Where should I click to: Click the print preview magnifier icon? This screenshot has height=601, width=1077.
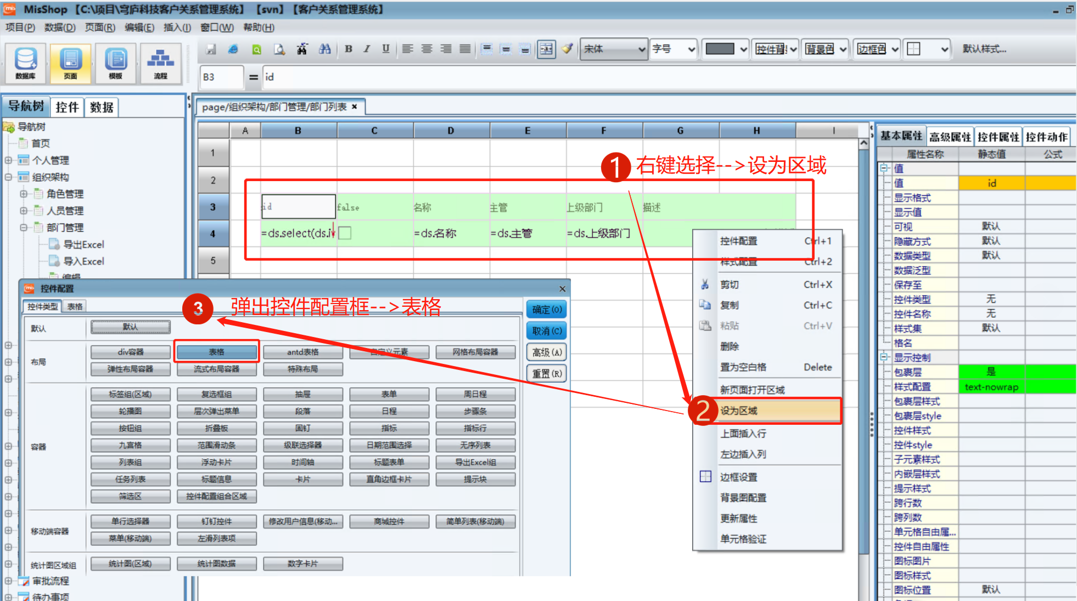pyautogui.click(x=279, y=49)
